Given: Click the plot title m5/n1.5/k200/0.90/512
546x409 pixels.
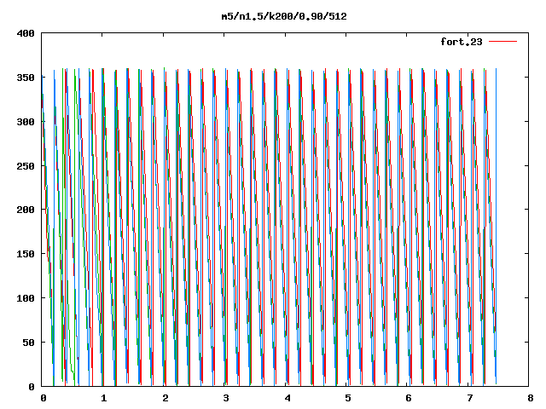Looking at the screenshot, I should point(284,16).
